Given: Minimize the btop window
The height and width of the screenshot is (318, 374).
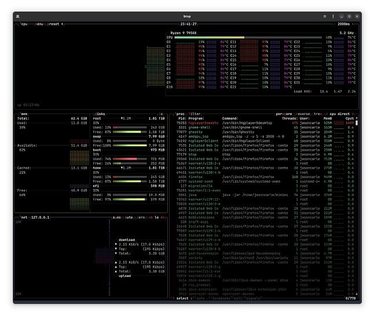Looking at the screenshot, I should [342, 16].
